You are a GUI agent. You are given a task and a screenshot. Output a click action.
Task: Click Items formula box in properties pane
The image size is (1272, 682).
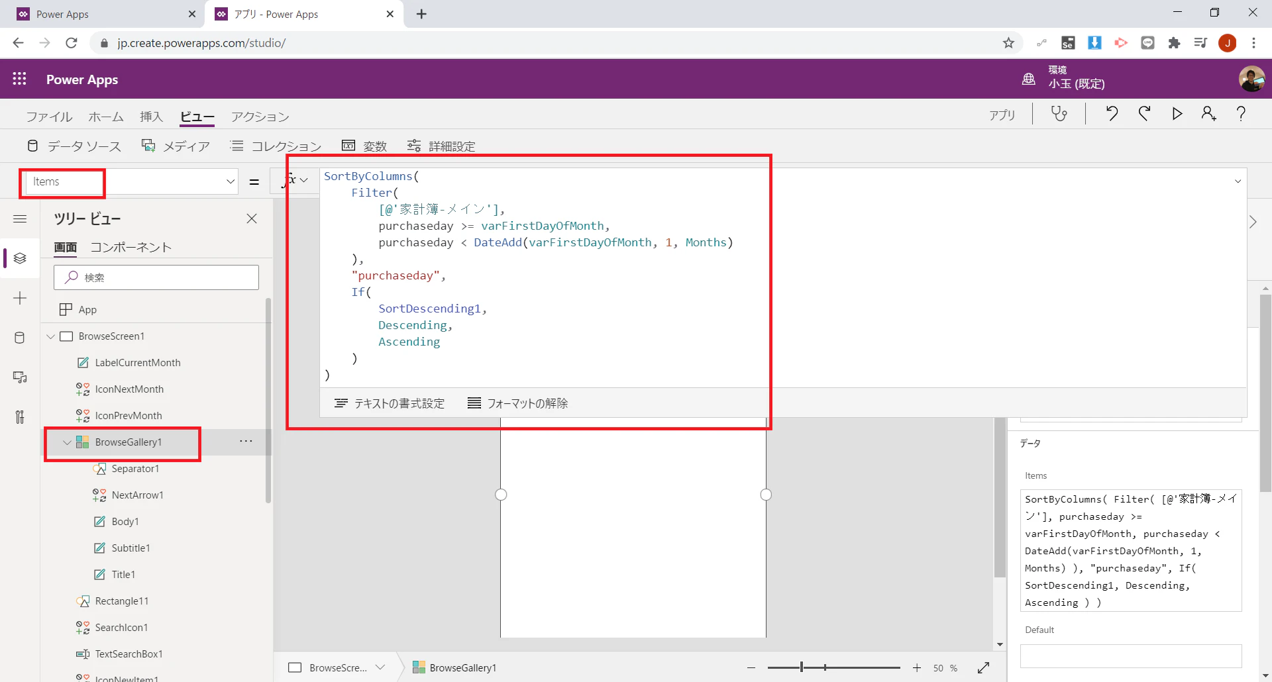coord(1131,550)
